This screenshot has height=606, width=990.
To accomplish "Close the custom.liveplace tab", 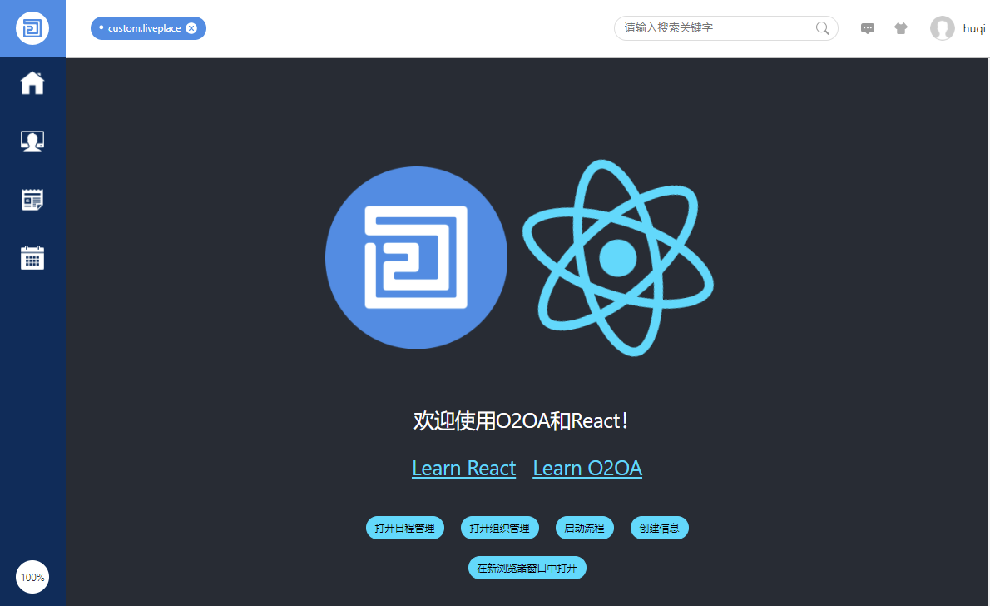I will pyautogui.click(x=191, y=28).
